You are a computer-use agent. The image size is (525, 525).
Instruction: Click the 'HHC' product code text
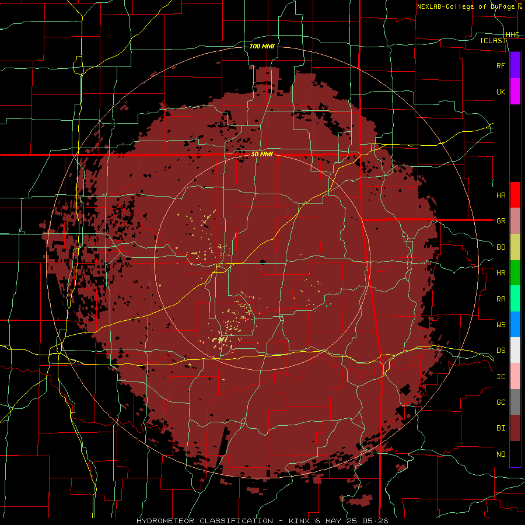point(513,35)
